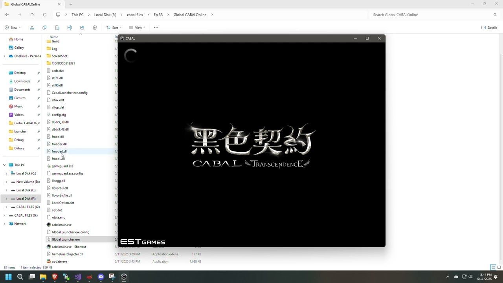
Task: Select CABAL FILES (G:) under This PC
Action: 28,207
